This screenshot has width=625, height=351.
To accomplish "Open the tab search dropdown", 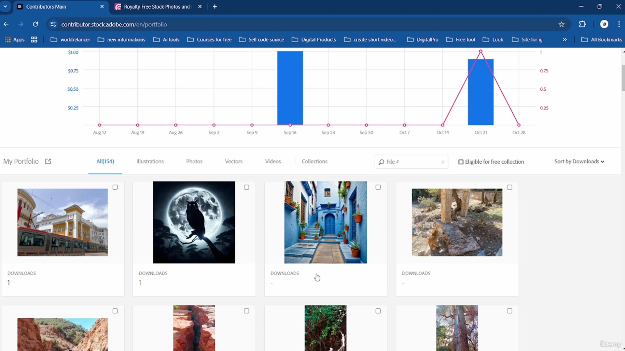I will [x=5, y=6].
